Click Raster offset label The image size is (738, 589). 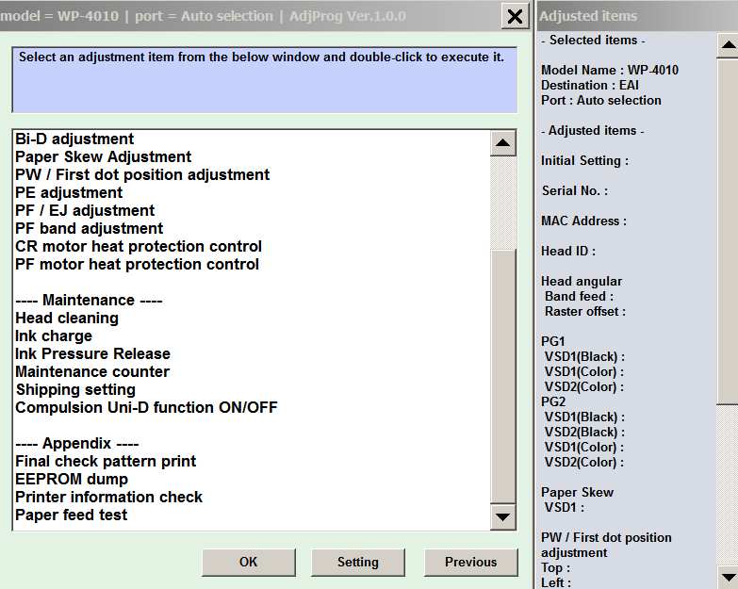point(585,311)
